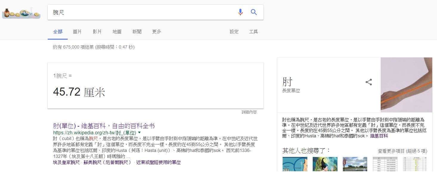Open the arm measurement image for 肘

click(x=406, y=85)
